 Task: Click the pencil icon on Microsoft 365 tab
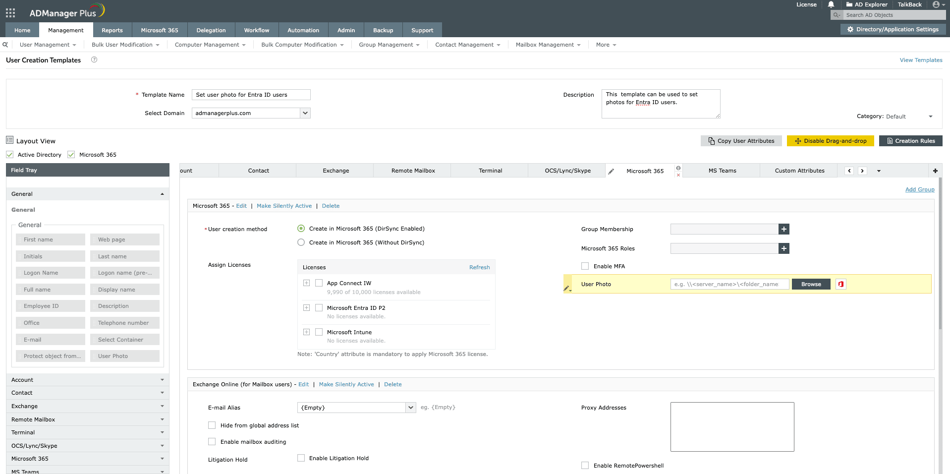(611, 171)
